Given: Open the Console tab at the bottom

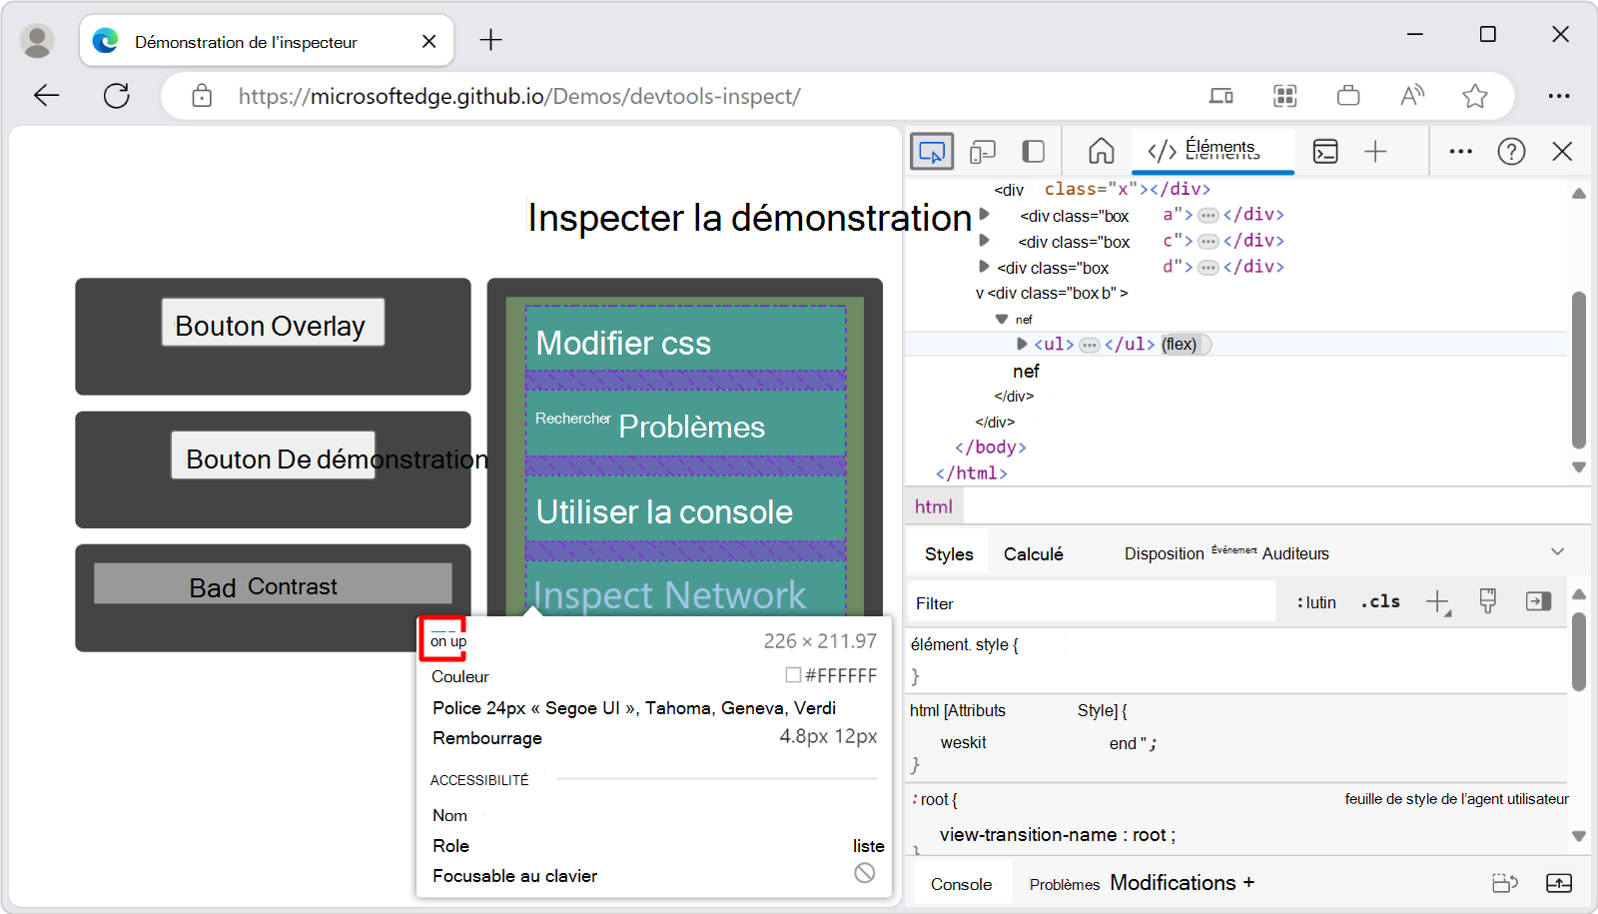Looking at the screenshot, I should pos(961,883).
